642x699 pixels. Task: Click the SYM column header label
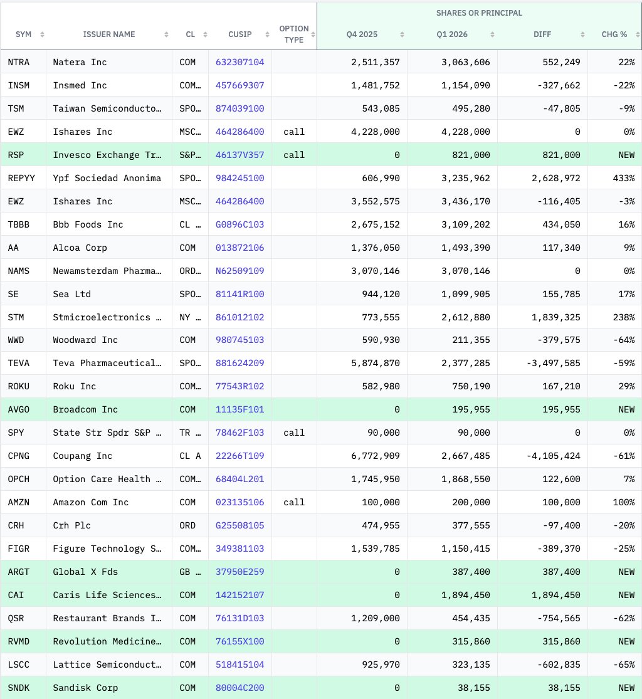coord(24,34)
